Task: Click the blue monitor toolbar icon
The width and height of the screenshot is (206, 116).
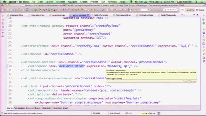Action: pos(27,10)
